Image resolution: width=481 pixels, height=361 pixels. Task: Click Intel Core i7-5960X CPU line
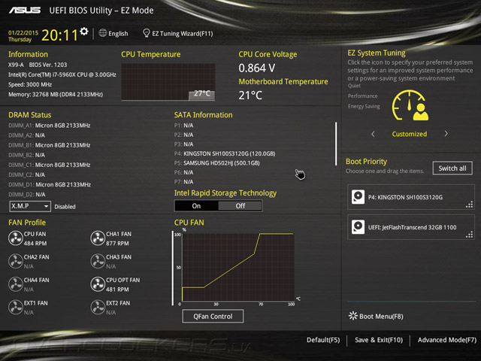(62, 74)
